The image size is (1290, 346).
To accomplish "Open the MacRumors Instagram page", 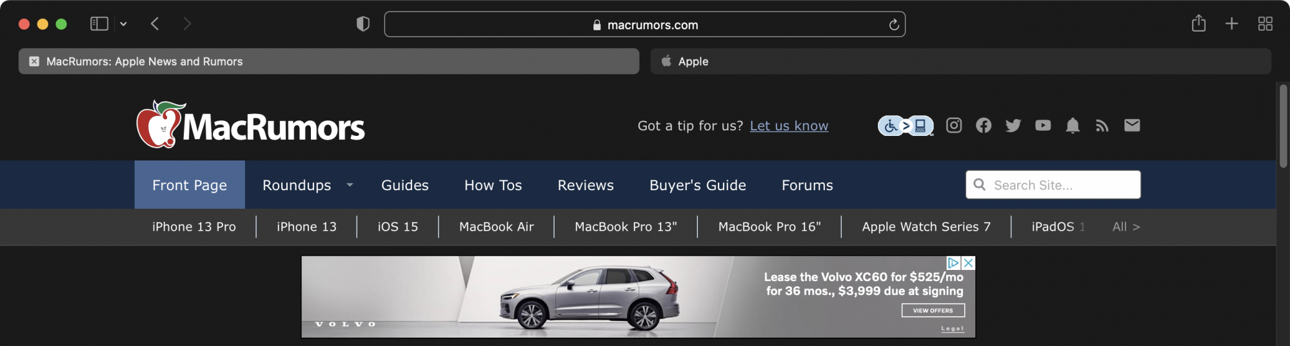I will 953,125.
